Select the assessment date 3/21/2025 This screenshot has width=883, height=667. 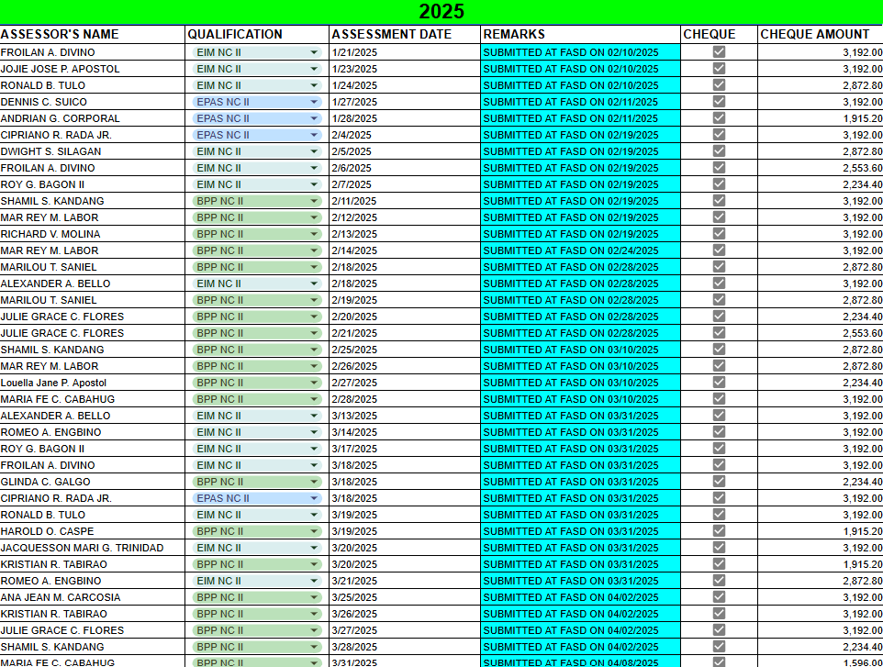pyautogui.click(x=405, y=581)
